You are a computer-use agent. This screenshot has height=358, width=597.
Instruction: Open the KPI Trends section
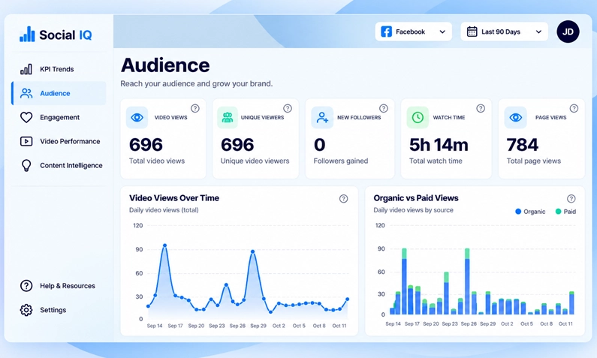click(59, 69)
